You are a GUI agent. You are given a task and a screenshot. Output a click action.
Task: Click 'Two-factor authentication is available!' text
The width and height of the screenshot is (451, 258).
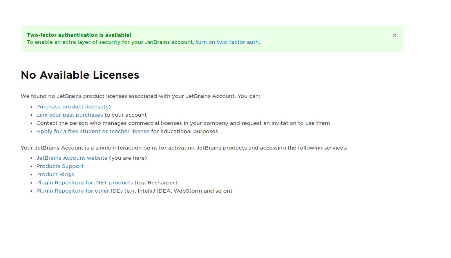pyautogui.click(x=79, y=35)
